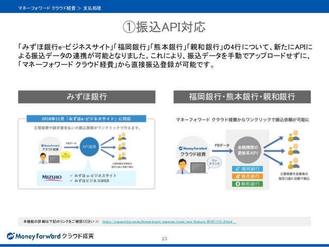Viewport: 329px width, 247px height.
Task: Click the body paragraph starting 「みずほ銀行e-ビジネスサイト」
Action: click(x=165, y=56)
